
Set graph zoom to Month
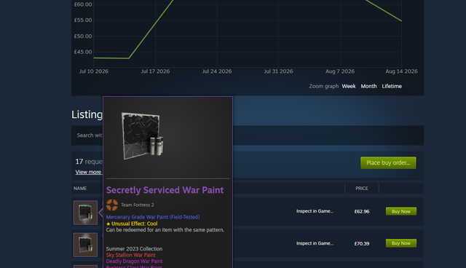368,86
